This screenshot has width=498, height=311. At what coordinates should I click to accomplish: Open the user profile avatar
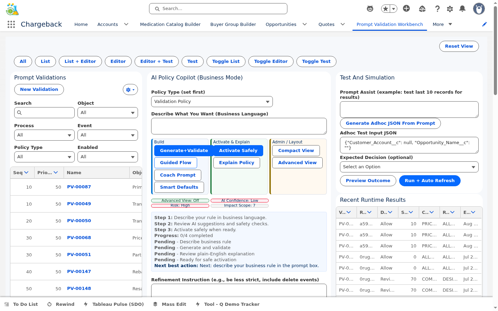coord(479,9)
